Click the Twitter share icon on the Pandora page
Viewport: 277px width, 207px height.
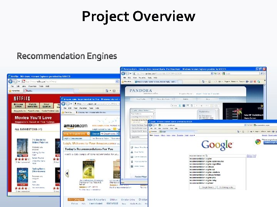(180, 106)
